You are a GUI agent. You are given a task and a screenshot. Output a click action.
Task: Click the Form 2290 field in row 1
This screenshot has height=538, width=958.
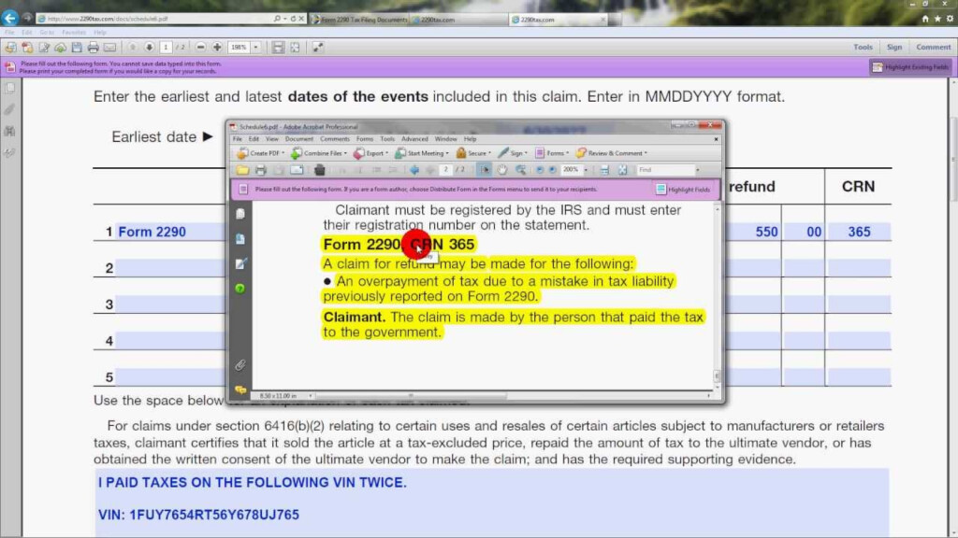[170, 232]
